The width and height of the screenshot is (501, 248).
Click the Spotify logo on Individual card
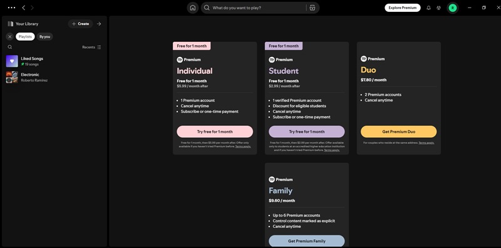(180, 59)
